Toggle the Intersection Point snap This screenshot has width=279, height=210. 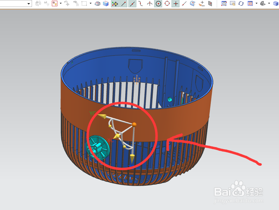click(150, 3)
